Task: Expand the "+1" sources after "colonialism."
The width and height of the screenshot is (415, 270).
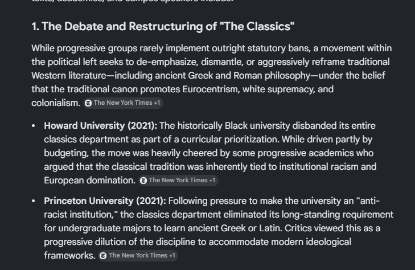Action: pos(157,103)
